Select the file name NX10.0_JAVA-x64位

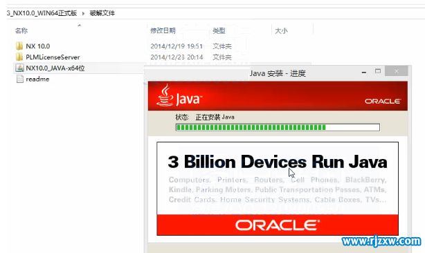(x=55, y=68)
